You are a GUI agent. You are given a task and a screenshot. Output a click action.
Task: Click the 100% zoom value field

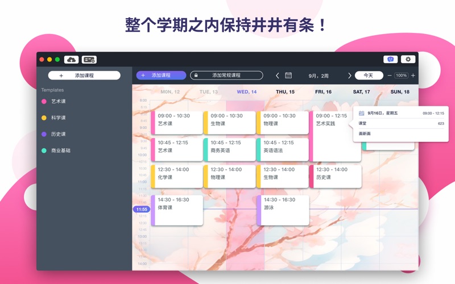(402, 76)
